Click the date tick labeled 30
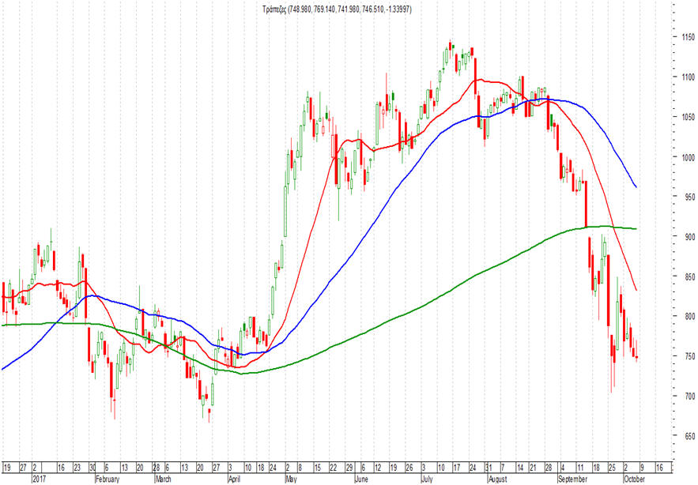698x485 pixels. [92, 468]
